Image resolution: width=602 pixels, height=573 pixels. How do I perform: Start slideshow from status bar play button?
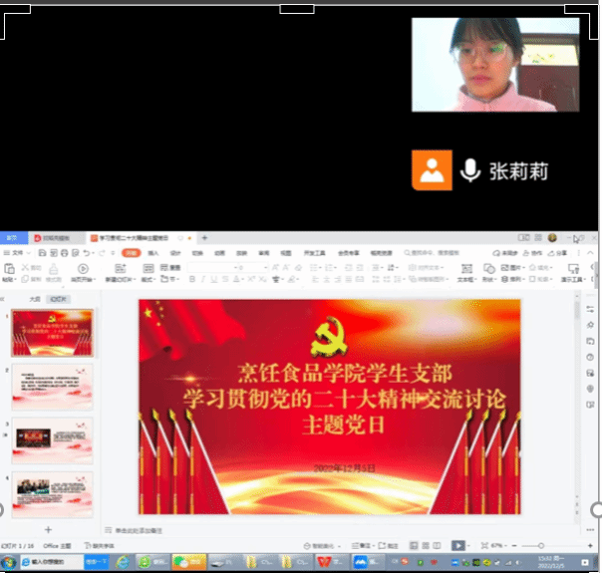click(457, 546)
